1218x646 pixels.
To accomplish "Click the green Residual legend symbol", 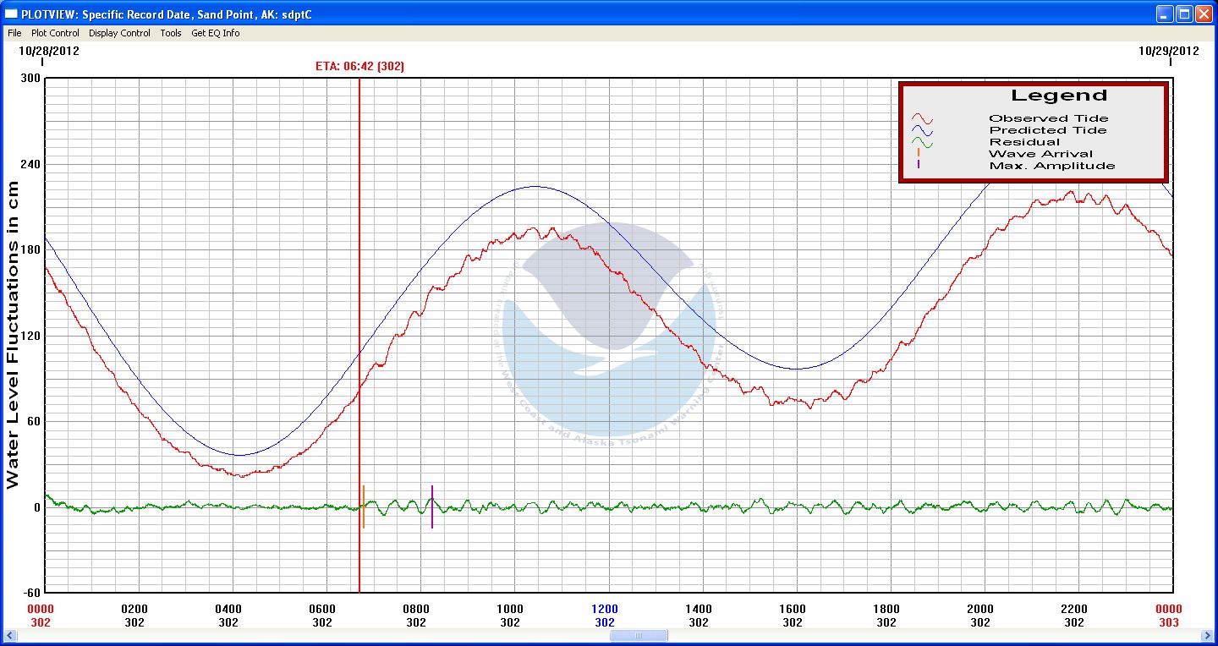I will (921, 143).
